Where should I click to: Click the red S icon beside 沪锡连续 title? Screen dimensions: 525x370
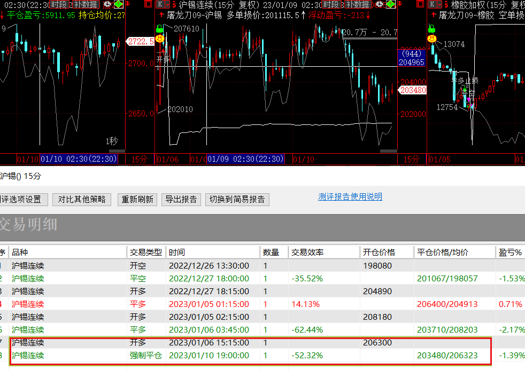click(x=174, y=5)
